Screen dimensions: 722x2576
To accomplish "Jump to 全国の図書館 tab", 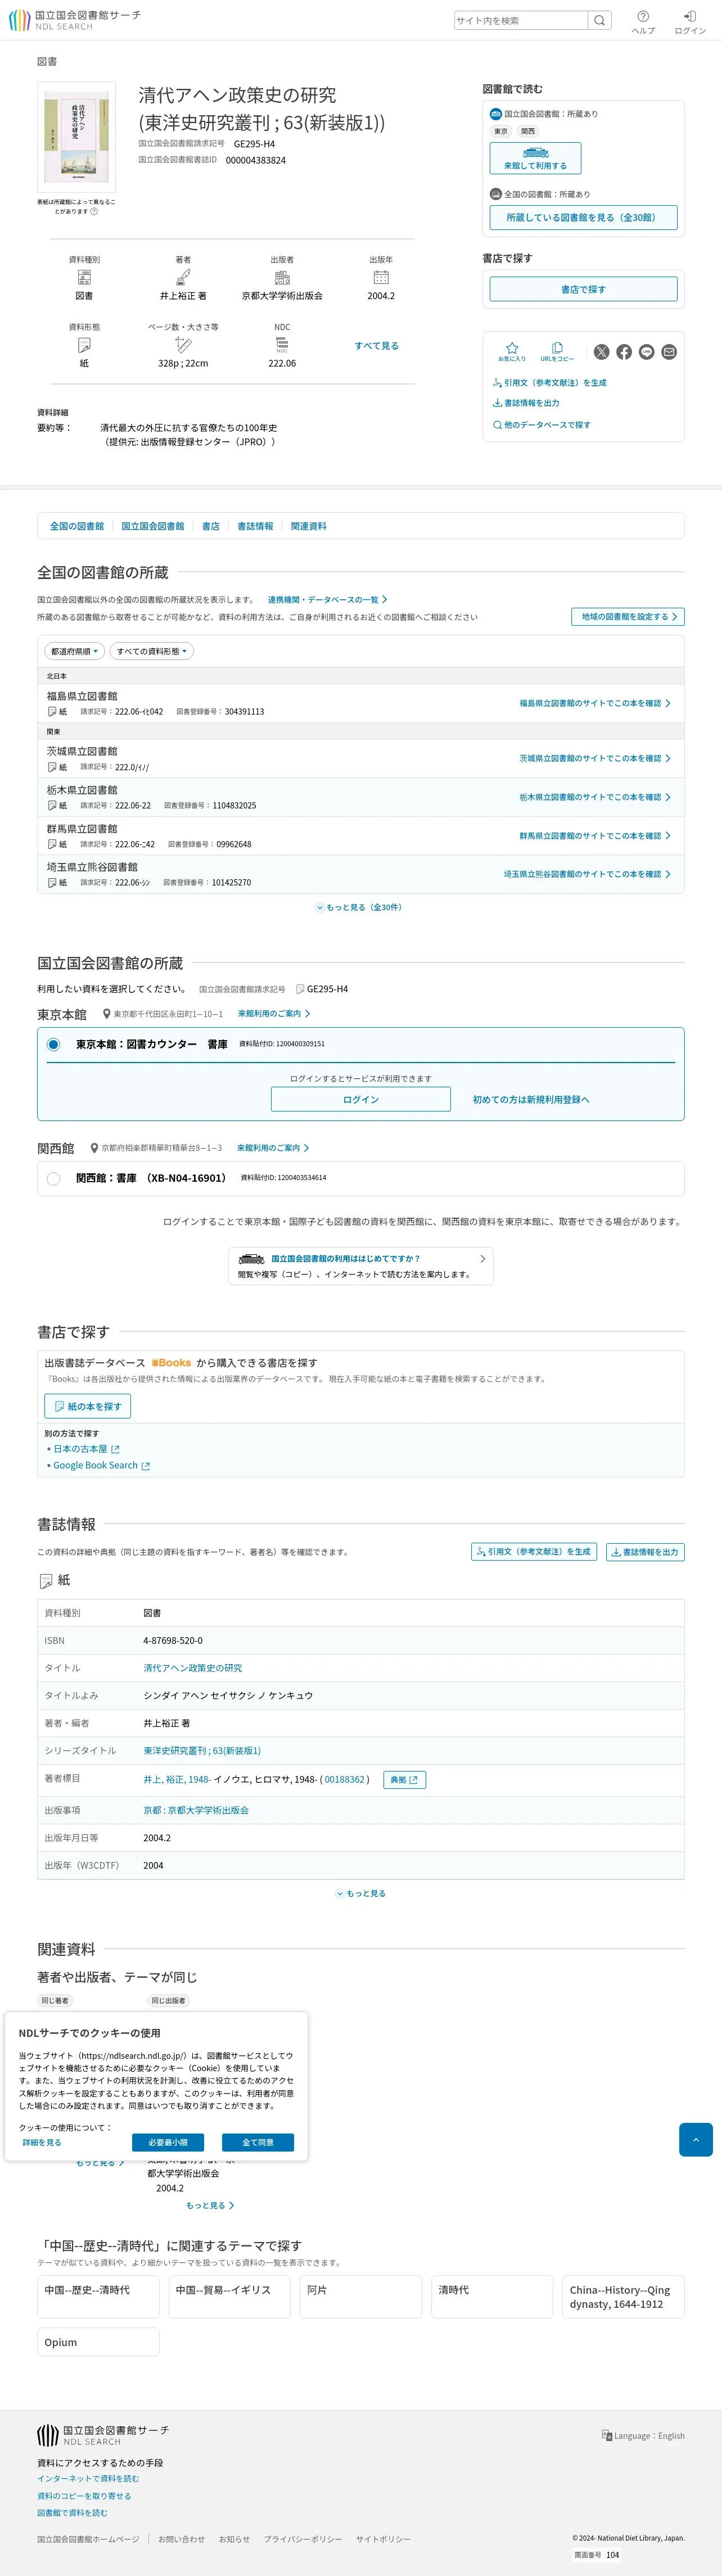I will pyautogui.click(x=77, y=526).
